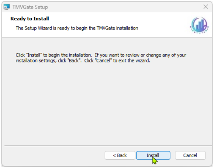Click the word "TMVGate" in the subtitle
This screenshot has height=168, width=214.
click(x=106, y=28)
